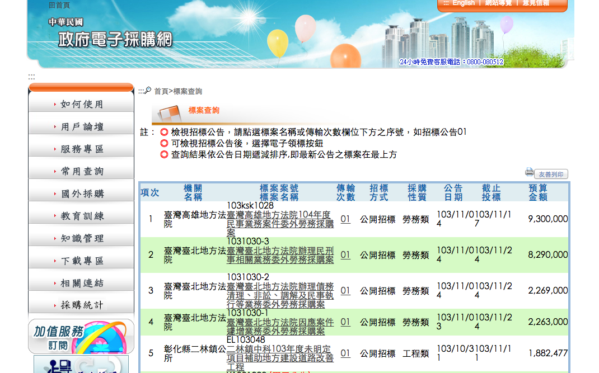
Task: Select case number 1031030-3
Action: [x=248, y=242]
